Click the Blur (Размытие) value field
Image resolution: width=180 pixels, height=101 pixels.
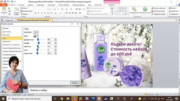[x=51, y=46]
